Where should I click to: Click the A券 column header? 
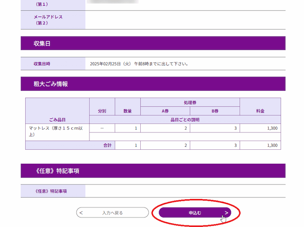click(x=165, y=111)
